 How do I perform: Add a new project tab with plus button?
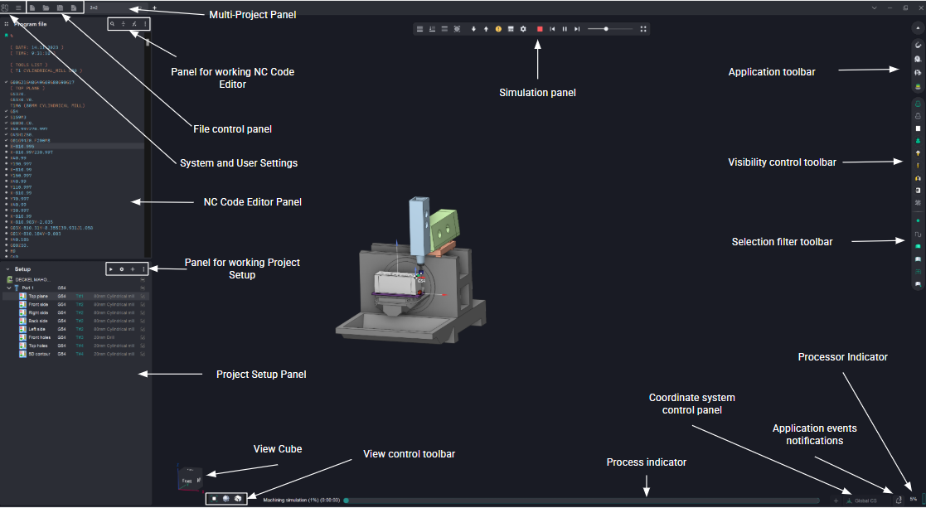tap(154, 7)
